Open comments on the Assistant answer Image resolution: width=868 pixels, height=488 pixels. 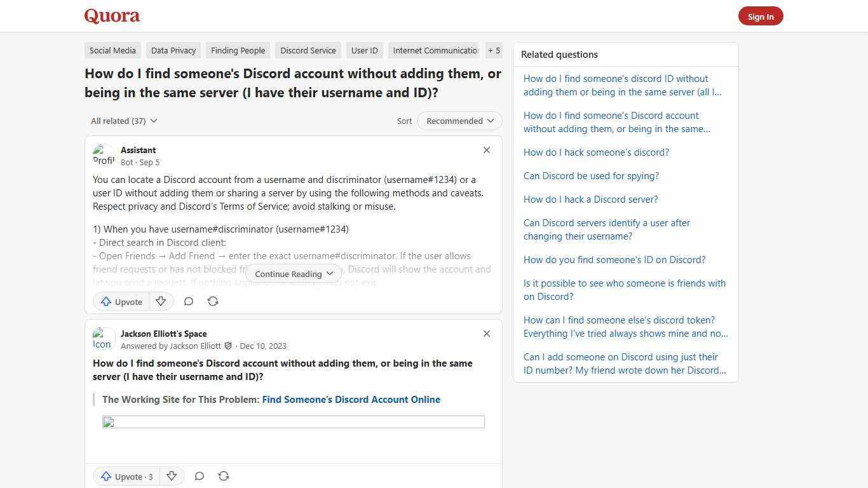188,301
